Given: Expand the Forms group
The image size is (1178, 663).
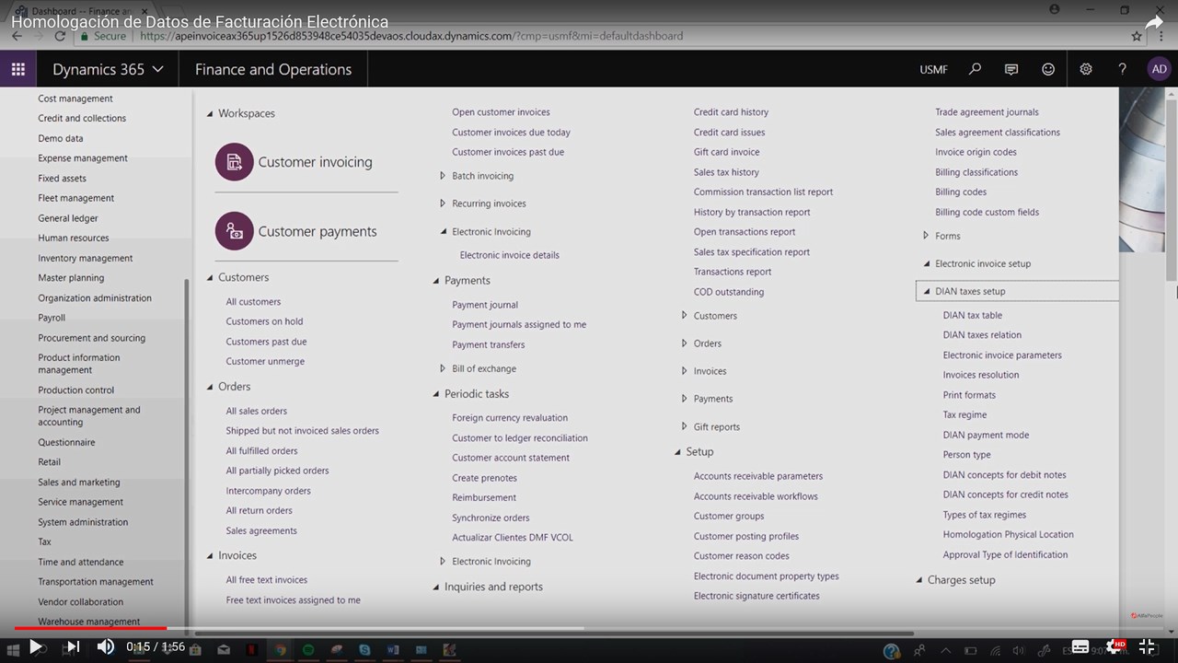Looking at the screenshot, I should [x=926, y=236].
